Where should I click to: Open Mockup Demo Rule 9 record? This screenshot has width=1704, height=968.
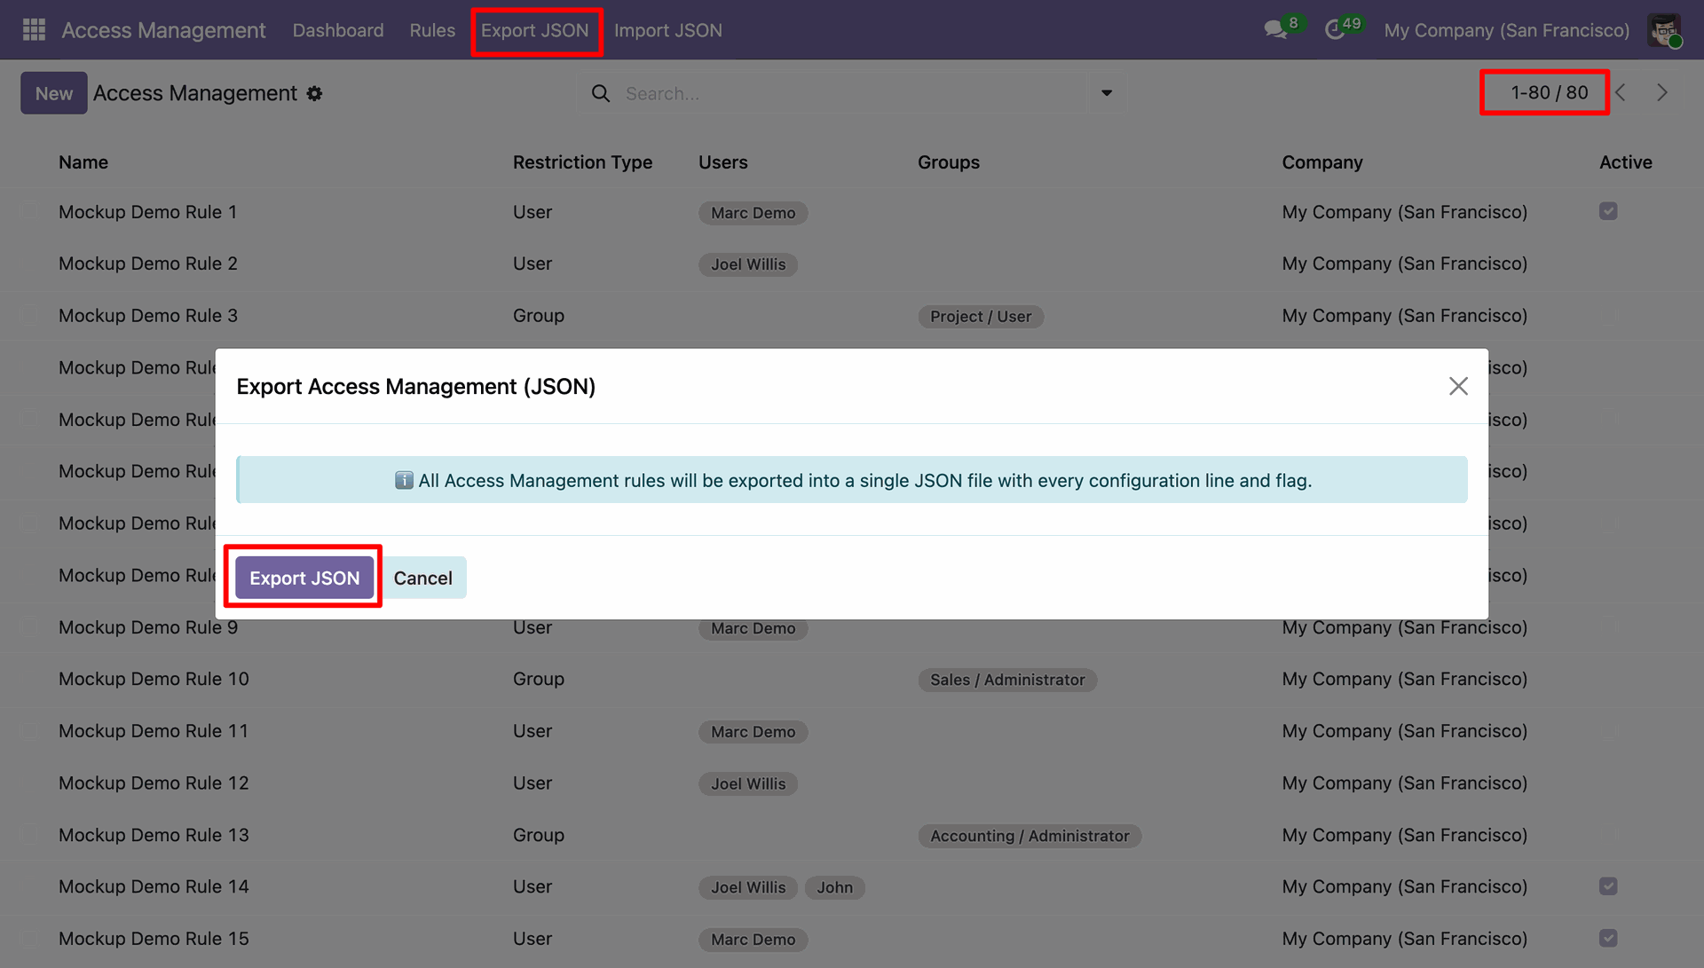148,627
